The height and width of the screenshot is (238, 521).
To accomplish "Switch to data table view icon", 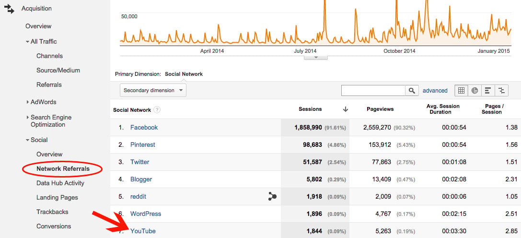I will pos(461,90).
